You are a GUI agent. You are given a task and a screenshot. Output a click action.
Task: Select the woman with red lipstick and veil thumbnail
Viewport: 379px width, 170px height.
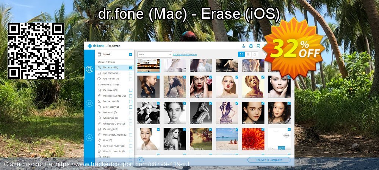pos(201,87)
